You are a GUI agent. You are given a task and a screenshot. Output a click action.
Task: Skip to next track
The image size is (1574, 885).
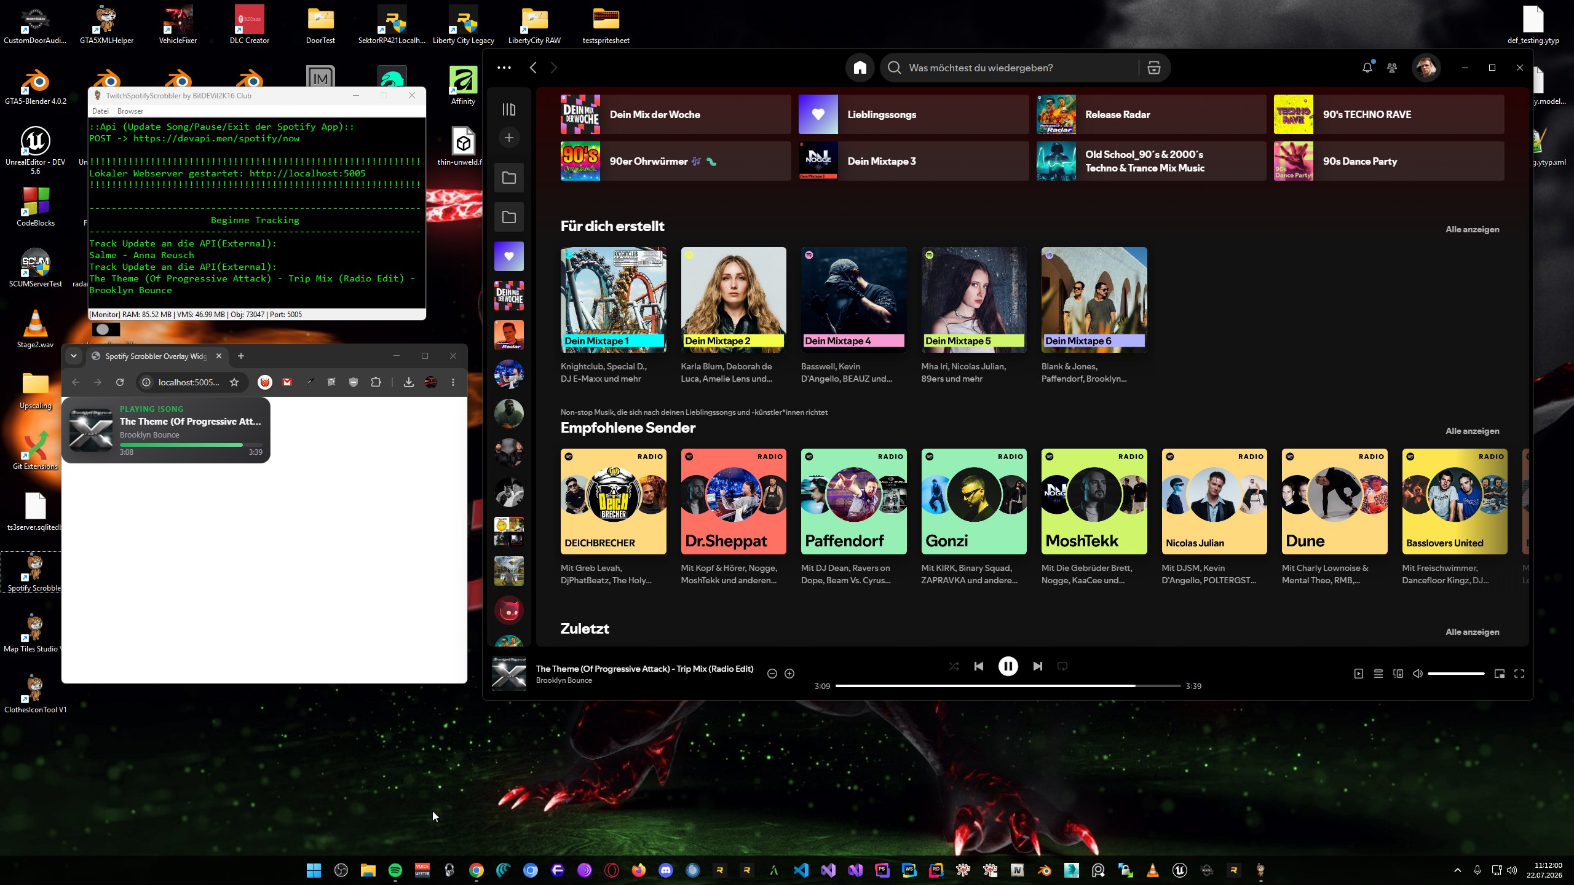pyautogui.click(x=1038, y=666)
